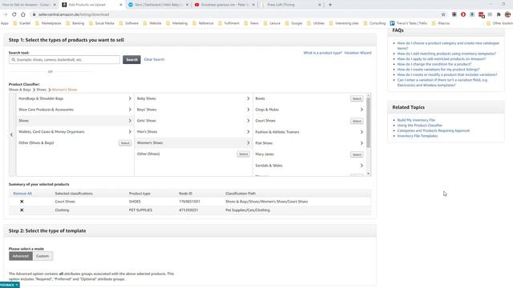Expand the Baby Shoes category
Screen dimensions: 513x288
tap(193, 98)
